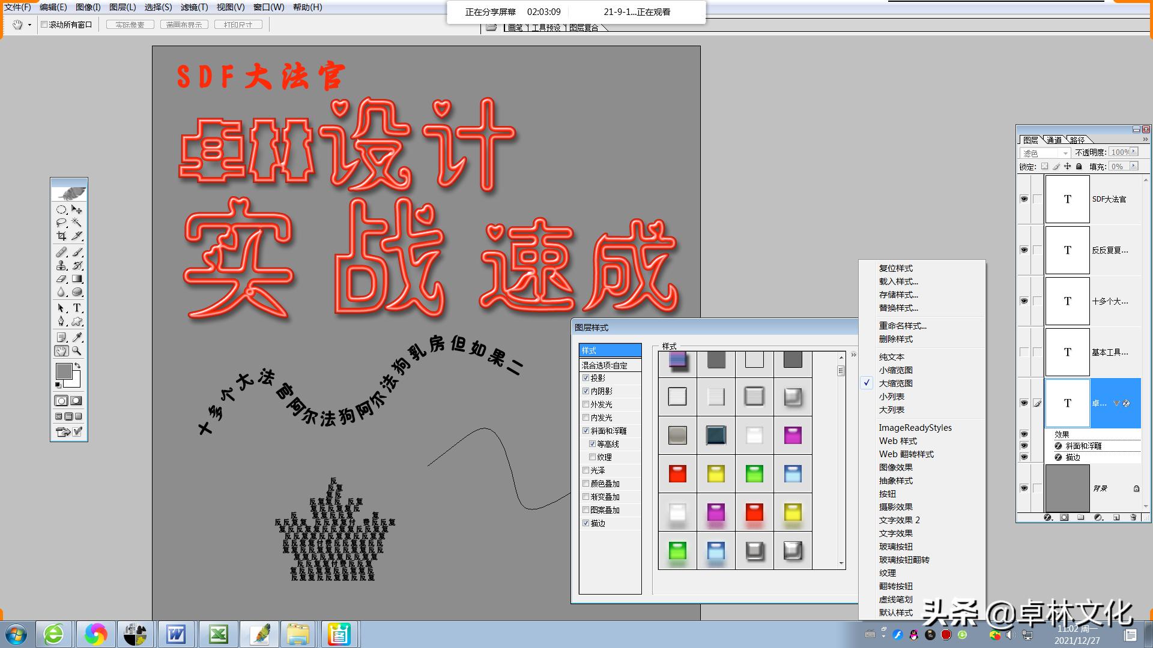Screen dimensions: 1153x648
Task: Show the 基本工具 layer visibility
Action: (x=1024, y=352)
